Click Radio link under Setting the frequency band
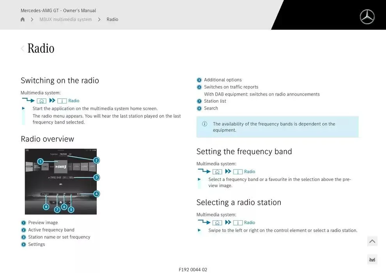Viewport: 386px width, 273px height. pos(250,172)
